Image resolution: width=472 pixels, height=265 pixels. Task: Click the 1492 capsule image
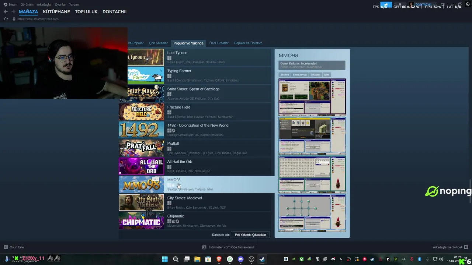point(141,130)
